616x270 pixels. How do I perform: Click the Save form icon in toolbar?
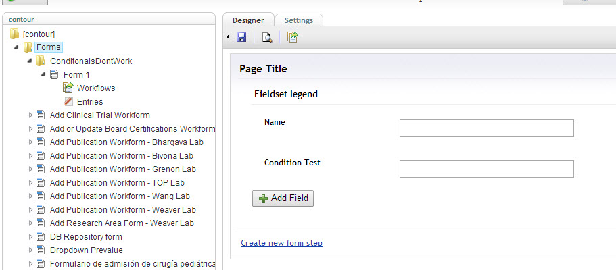pyautogui.click(x=241, y=38)
